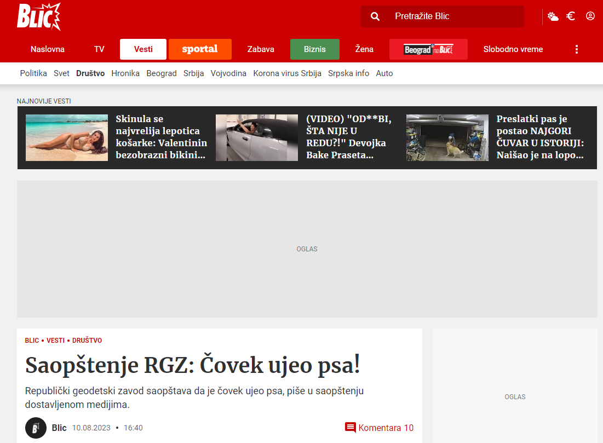603x443 pixels.
Task: Open the sportal section
Action: [200, 49]
